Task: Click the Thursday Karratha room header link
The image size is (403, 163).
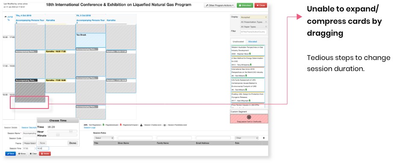Action: coord(50,20)
